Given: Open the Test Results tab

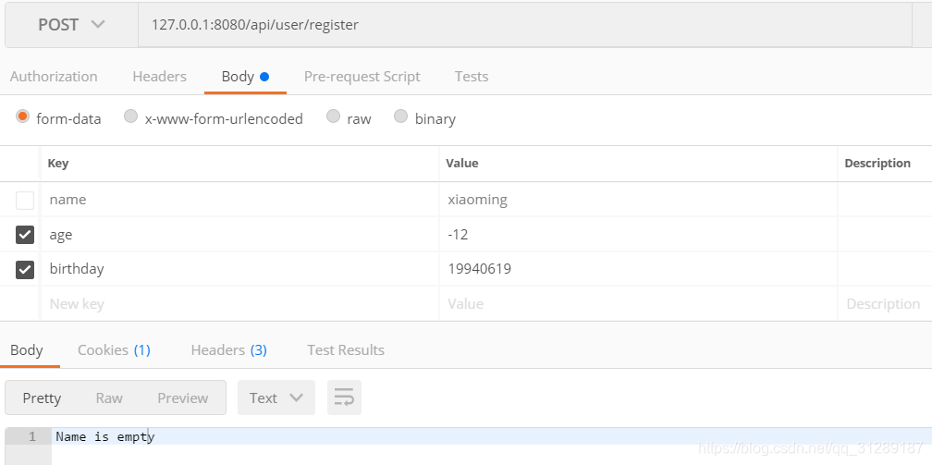Looking at the screenshot, I should [346, 350].
